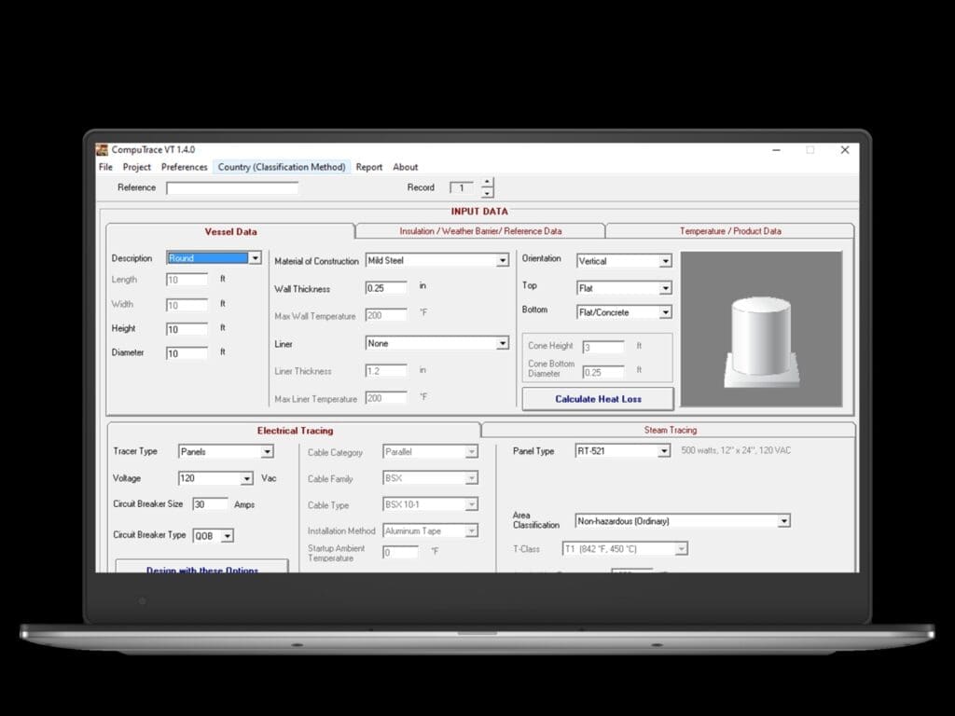
Task: Expand the Orientation dropdown
Action: [665, 261]
